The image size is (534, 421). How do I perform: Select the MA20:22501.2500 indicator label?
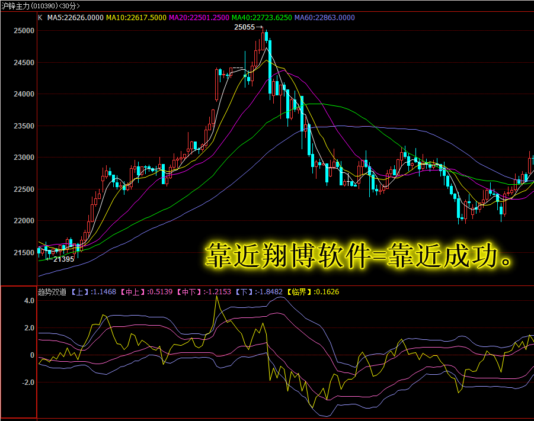pos(199,18)
